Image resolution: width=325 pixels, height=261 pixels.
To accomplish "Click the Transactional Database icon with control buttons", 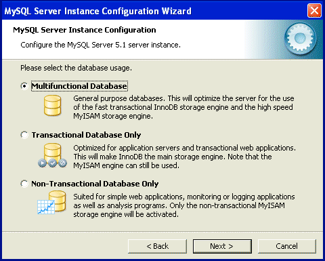I will [52, 155].
